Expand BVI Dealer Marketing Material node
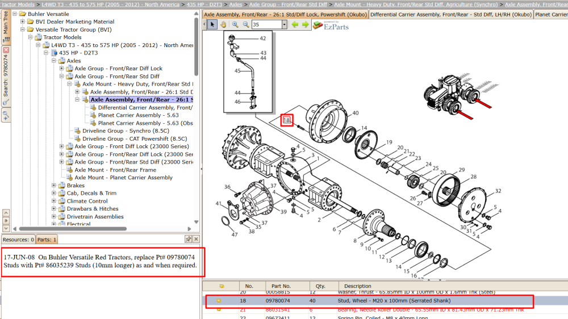Viewport: 568px width, 319px height. coord(23,22)
